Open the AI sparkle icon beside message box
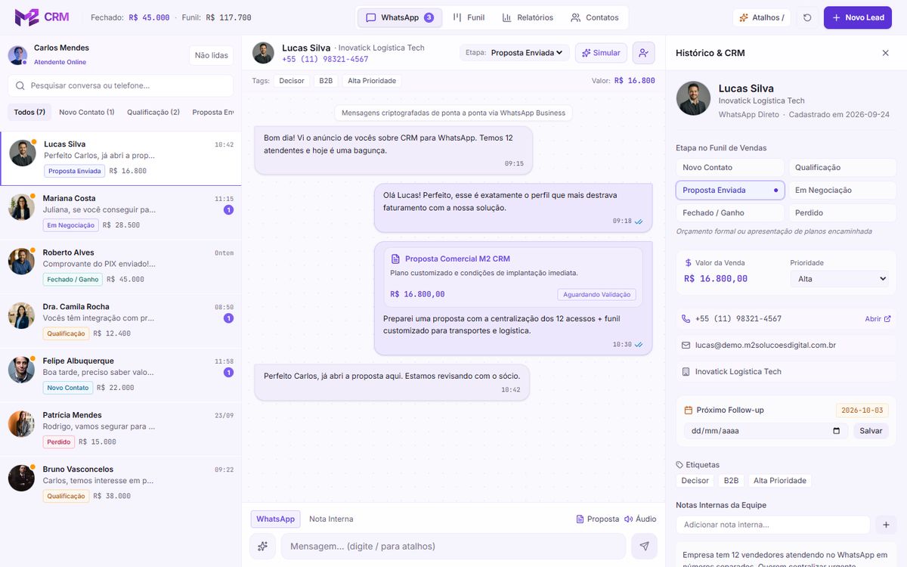 point(262,546)
